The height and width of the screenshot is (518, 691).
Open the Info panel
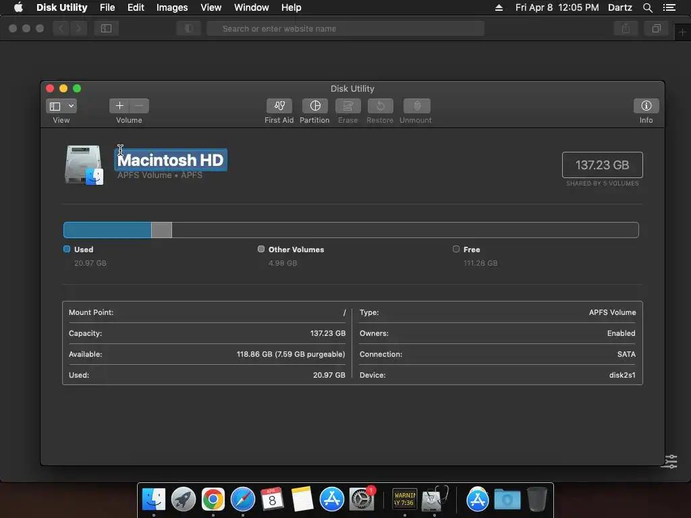tap(646, 106)
